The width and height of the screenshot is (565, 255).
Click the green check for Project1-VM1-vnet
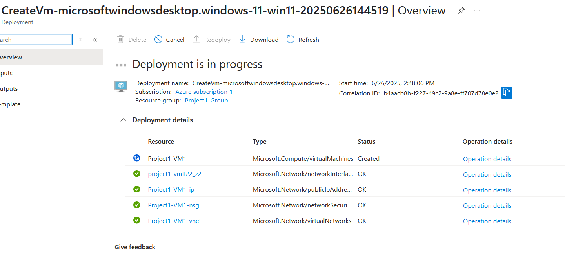[136, 220]
